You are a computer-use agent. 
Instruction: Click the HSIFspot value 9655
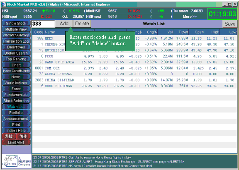27,17
